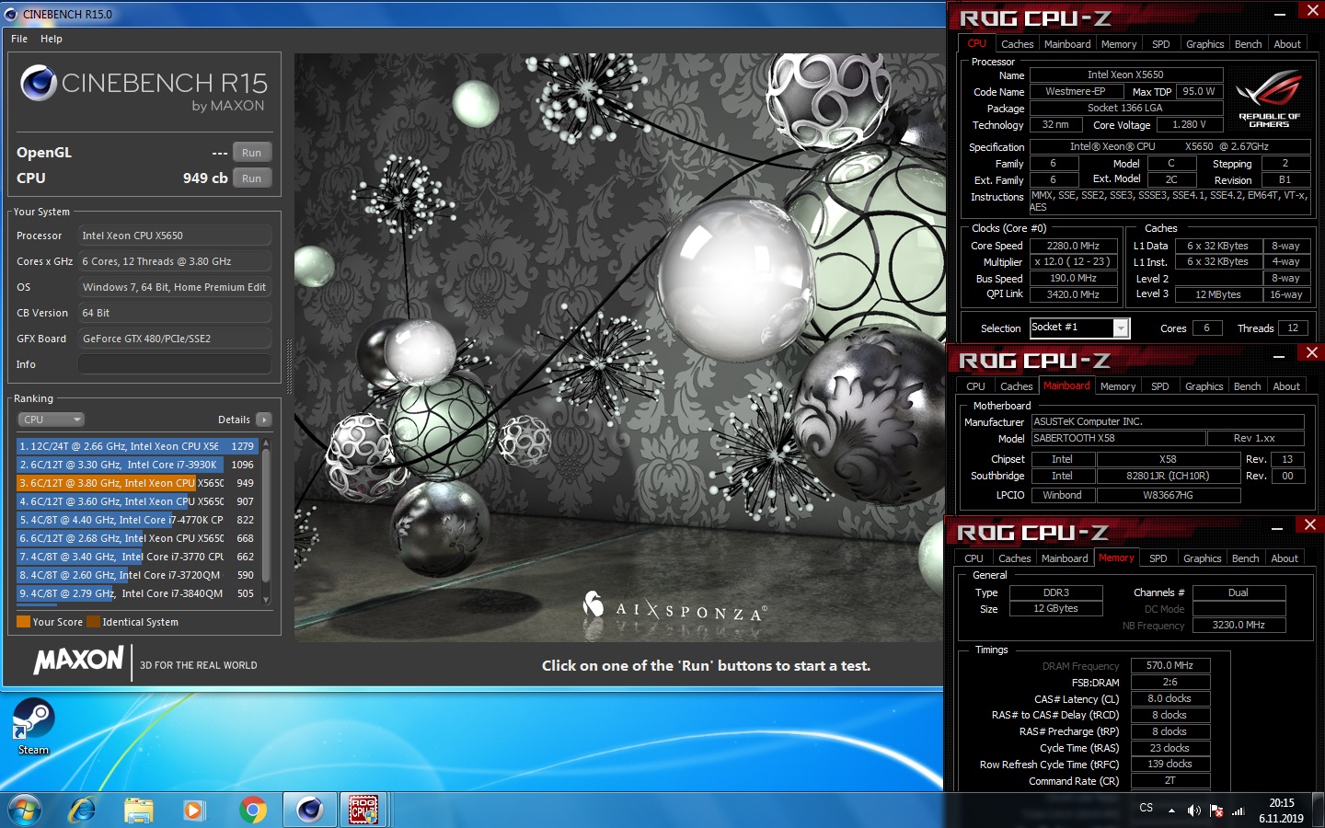
Task: Select ranking row i7-4770K 822
Action: (x=137, y=520)
